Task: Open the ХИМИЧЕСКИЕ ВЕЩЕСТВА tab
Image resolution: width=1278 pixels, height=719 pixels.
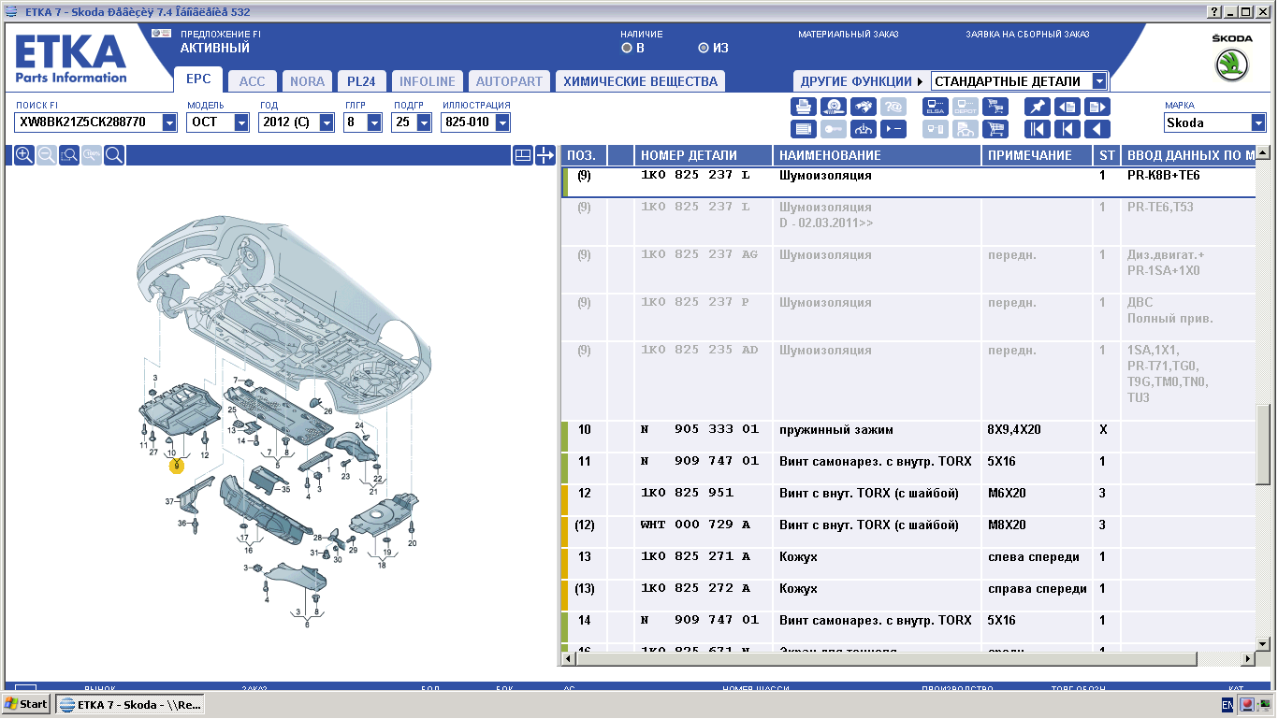Action: pos(640,81)
